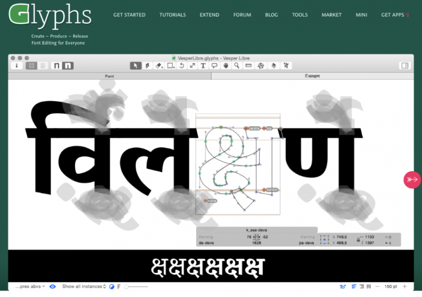Click left sidebearing value 76
The height and width of the screenshot is (297, 422).
(x=249, y=237)
